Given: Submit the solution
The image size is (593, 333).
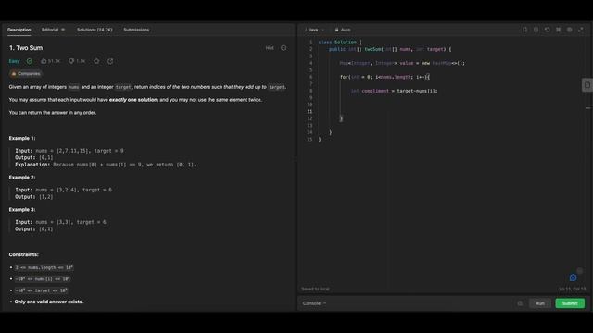Looking at the screenshot, I should tap(570, 303).
